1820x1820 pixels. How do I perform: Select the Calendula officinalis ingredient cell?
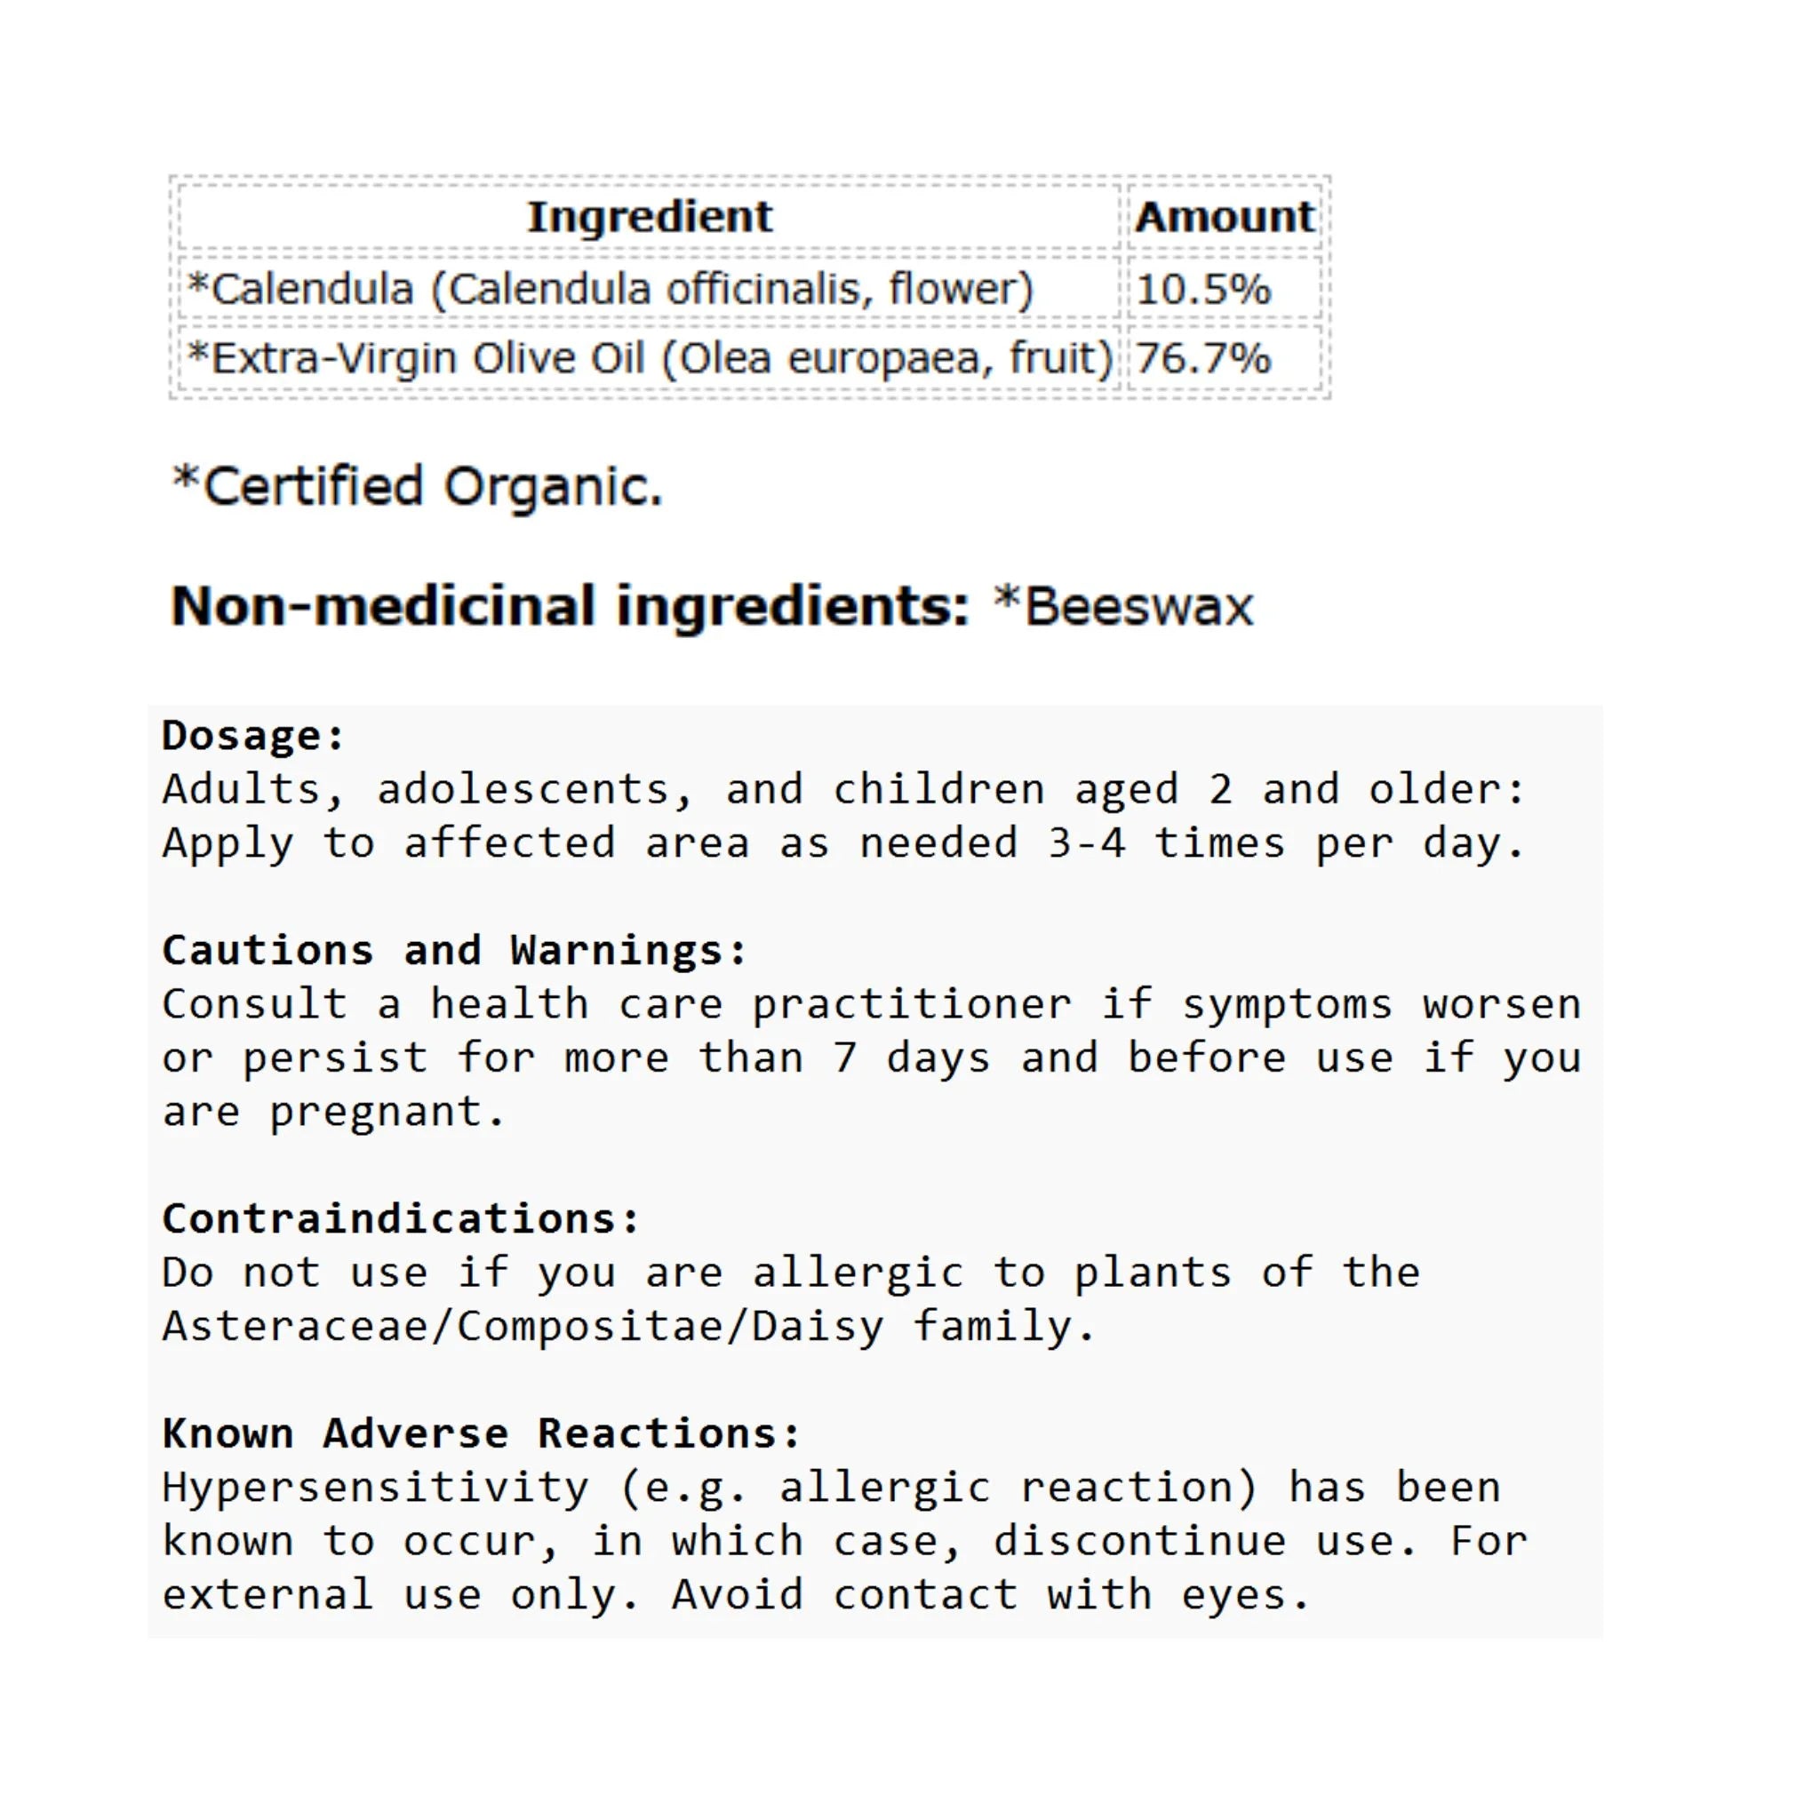tap(649, 288)
